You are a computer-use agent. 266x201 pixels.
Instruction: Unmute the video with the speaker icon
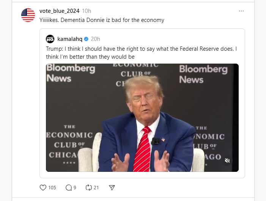click(227, 160)
